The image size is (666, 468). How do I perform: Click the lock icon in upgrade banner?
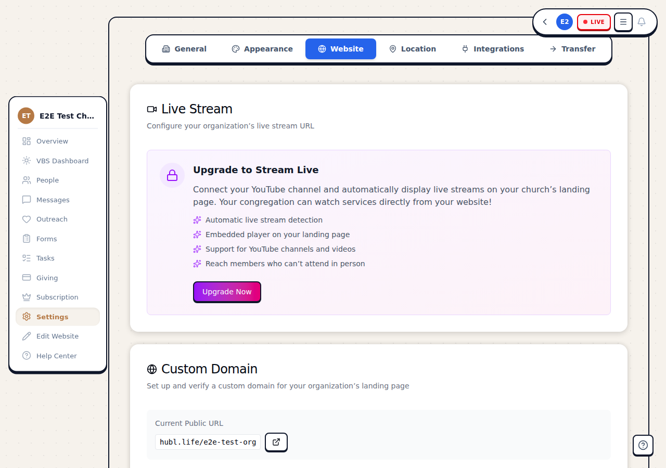172,175
